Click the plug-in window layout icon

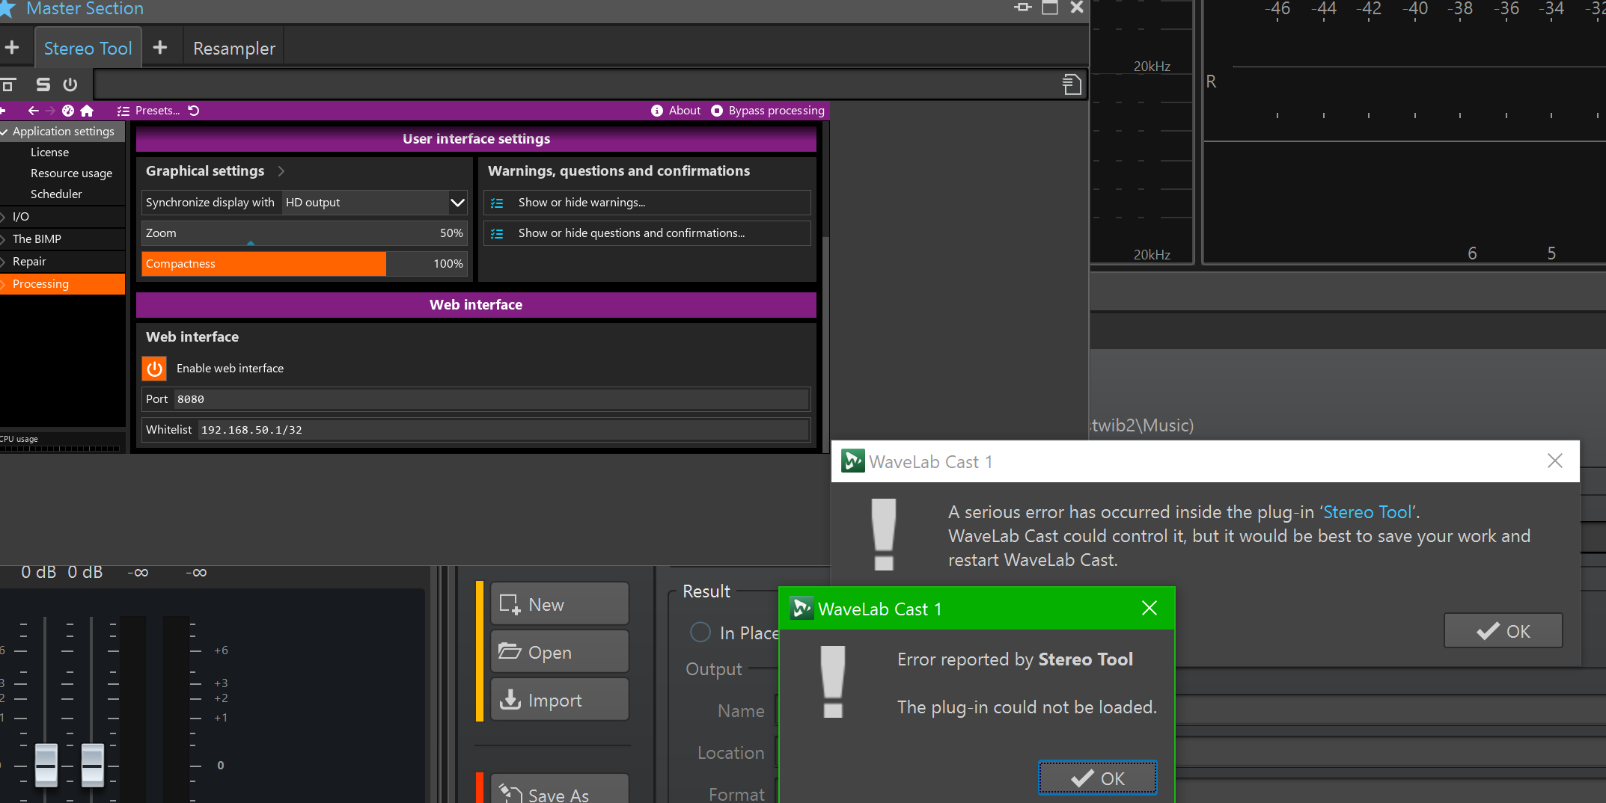tap(8, 84)
